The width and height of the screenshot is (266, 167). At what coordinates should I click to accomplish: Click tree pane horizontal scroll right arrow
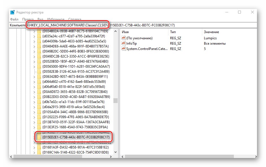click(x=111, y=157)
